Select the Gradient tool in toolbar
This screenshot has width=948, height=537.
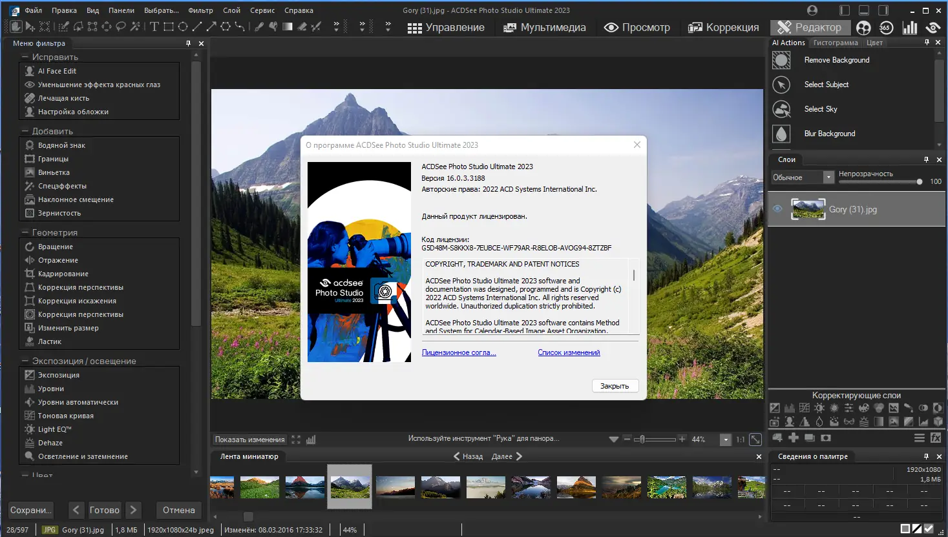287,26
